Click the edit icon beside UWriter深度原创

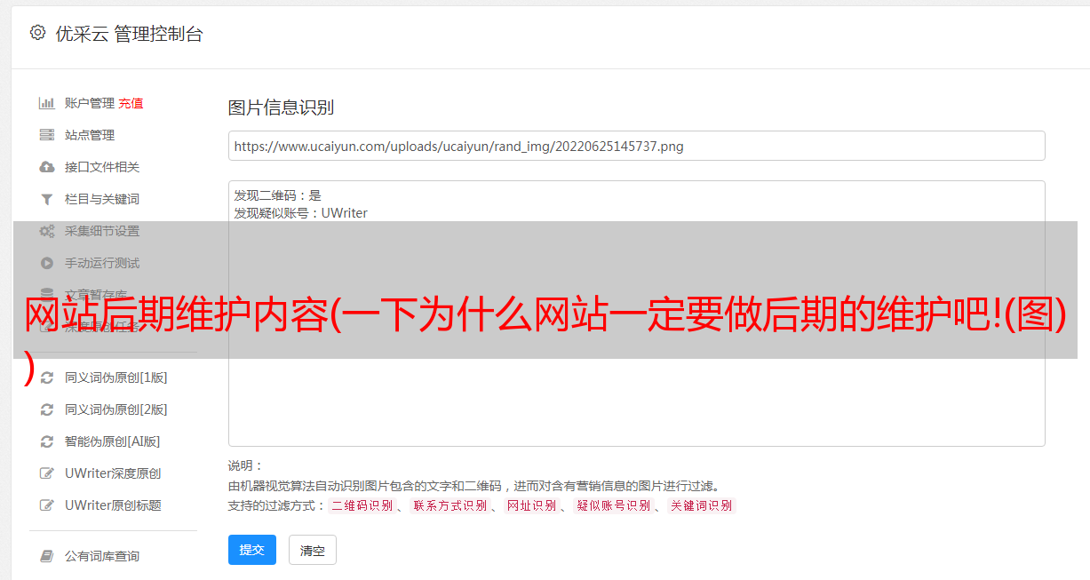[47, 473]
